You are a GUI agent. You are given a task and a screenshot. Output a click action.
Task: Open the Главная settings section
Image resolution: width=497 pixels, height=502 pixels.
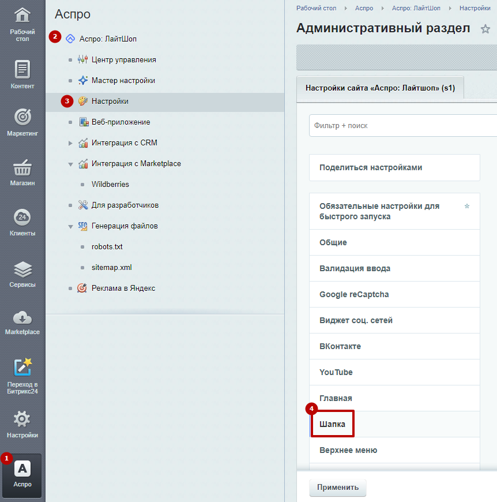[394, 398]
